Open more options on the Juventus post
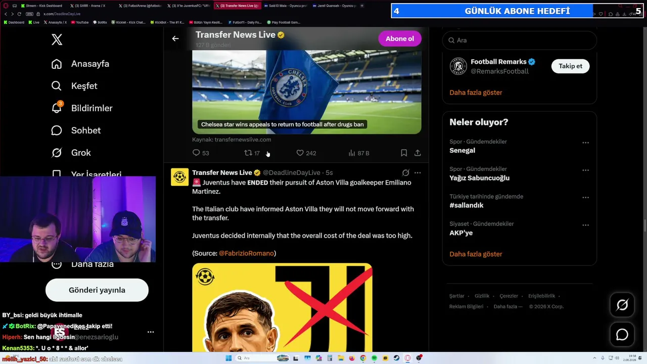 418,172
